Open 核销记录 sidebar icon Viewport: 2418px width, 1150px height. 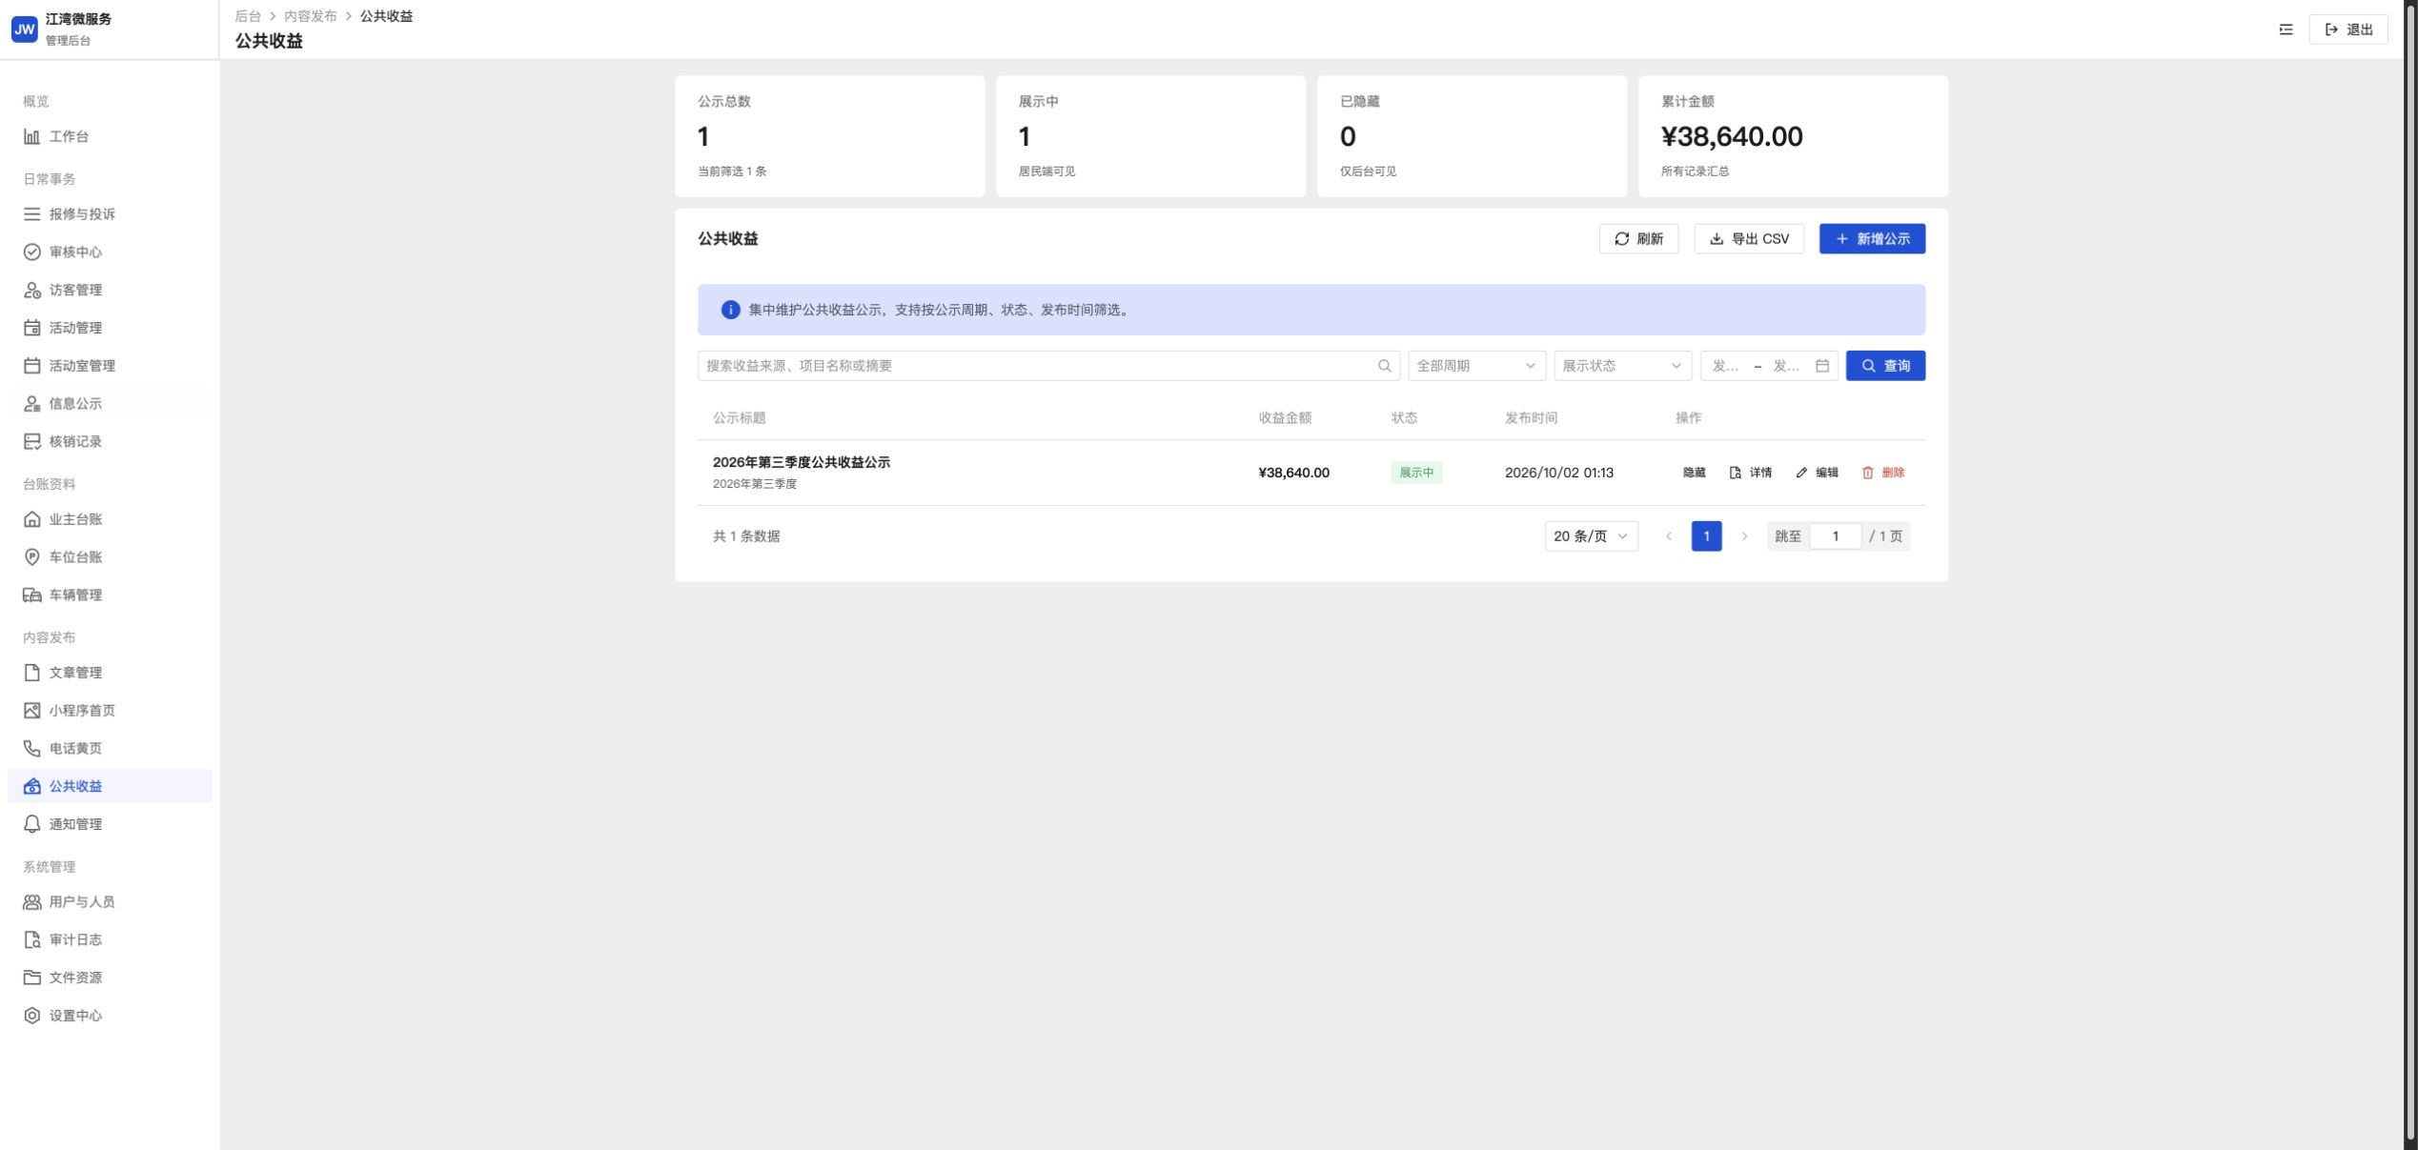click(x=31, y=442)
